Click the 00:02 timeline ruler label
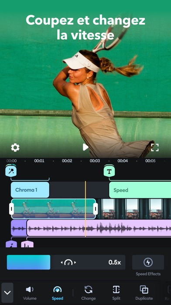The width and height of the screenshot is (171, 305). pos(67,161)
